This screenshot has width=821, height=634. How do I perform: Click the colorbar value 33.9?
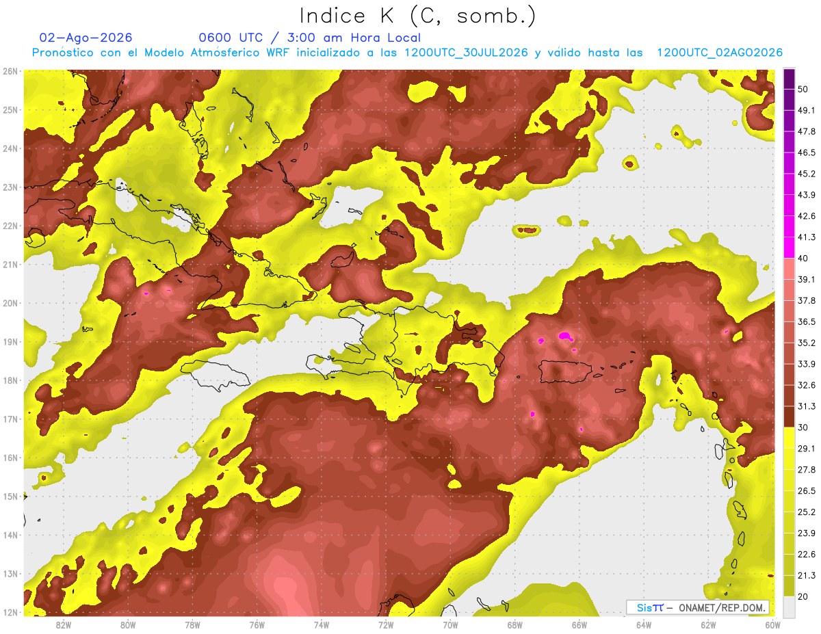pos(807,364)
